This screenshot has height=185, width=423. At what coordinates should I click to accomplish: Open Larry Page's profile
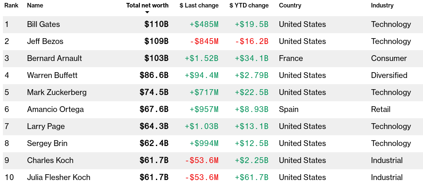point(46,127)
